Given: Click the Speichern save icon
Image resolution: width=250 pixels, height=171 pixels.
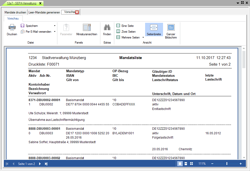Looking at the screenshot, I should 22,26.
